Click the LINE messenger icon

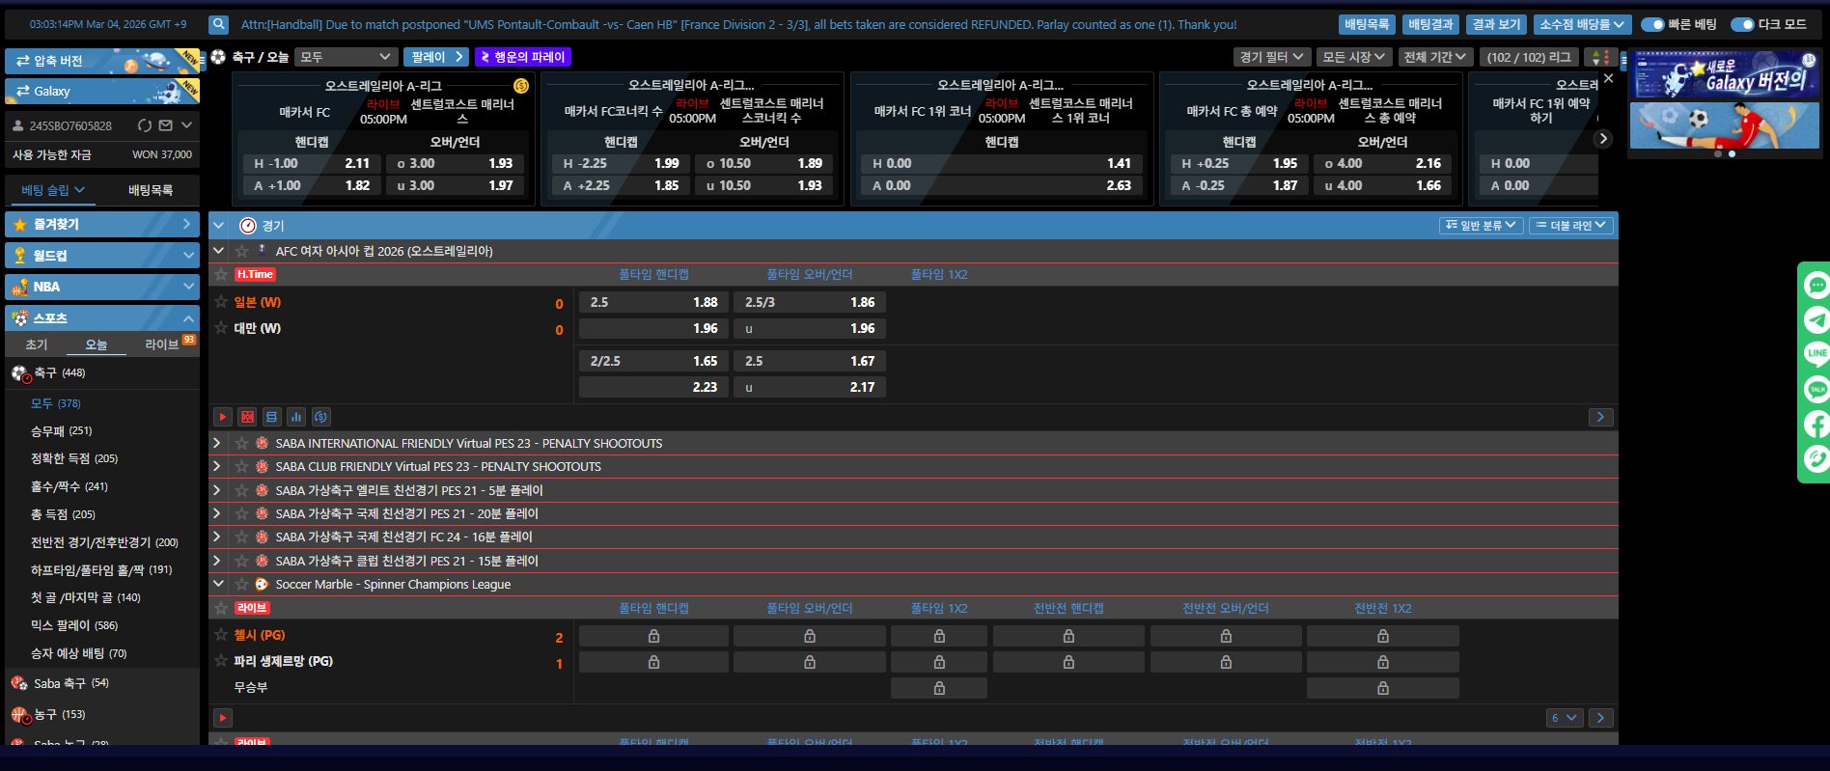[x=1816, y=353]
